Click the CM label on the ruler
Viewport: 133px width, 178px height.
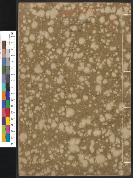12,33
